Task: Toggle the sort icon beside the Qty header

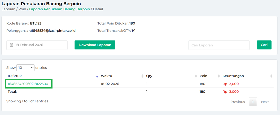Action: tap(196, 76)
